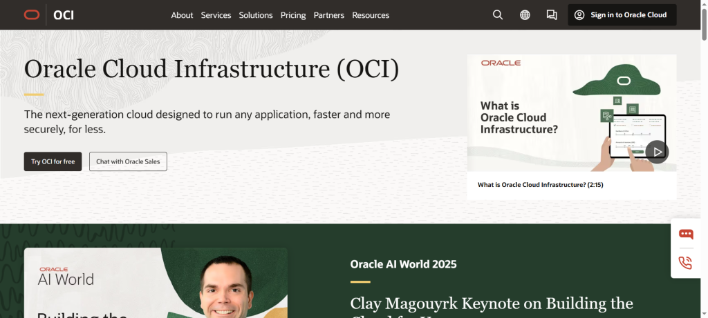Open the Partners menu
Viewport: 708px width, 318px height.
[x=328, y=15]
